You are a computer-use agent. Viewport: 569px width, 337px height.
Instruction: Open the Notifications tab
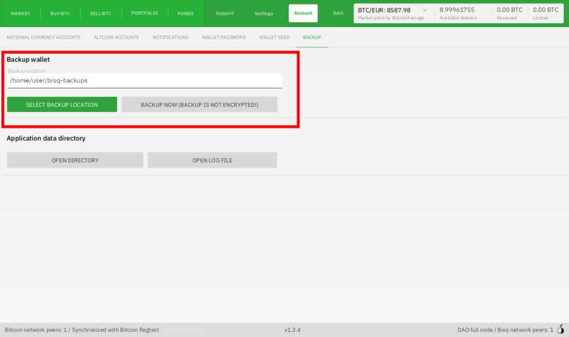point(171,37)
